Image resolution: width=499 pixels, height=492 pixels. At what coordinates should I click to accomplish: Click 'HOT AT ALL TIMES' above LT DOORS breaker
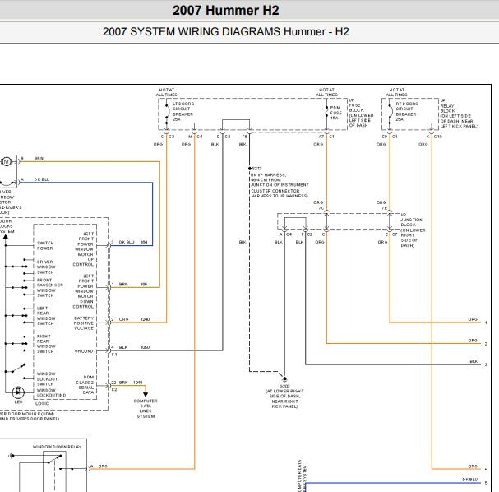coord(166,92)
